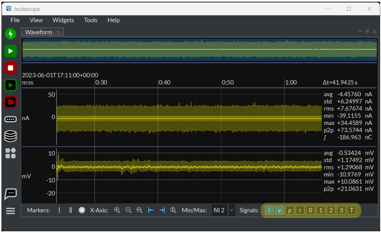
Task: Zoom out on the X-axis
Action: (128, 210)
